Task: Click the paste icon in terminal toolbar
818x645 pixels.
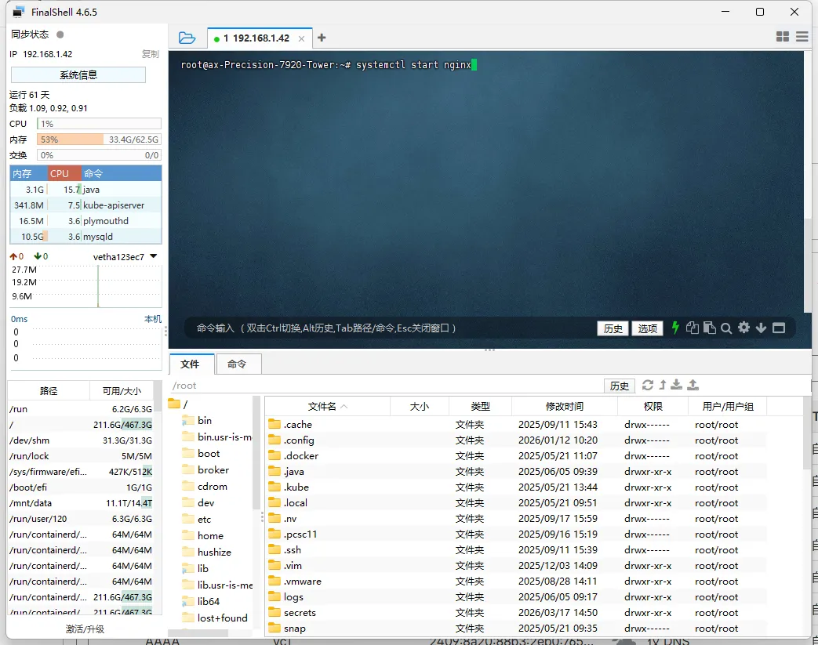Action: point(710,328)
